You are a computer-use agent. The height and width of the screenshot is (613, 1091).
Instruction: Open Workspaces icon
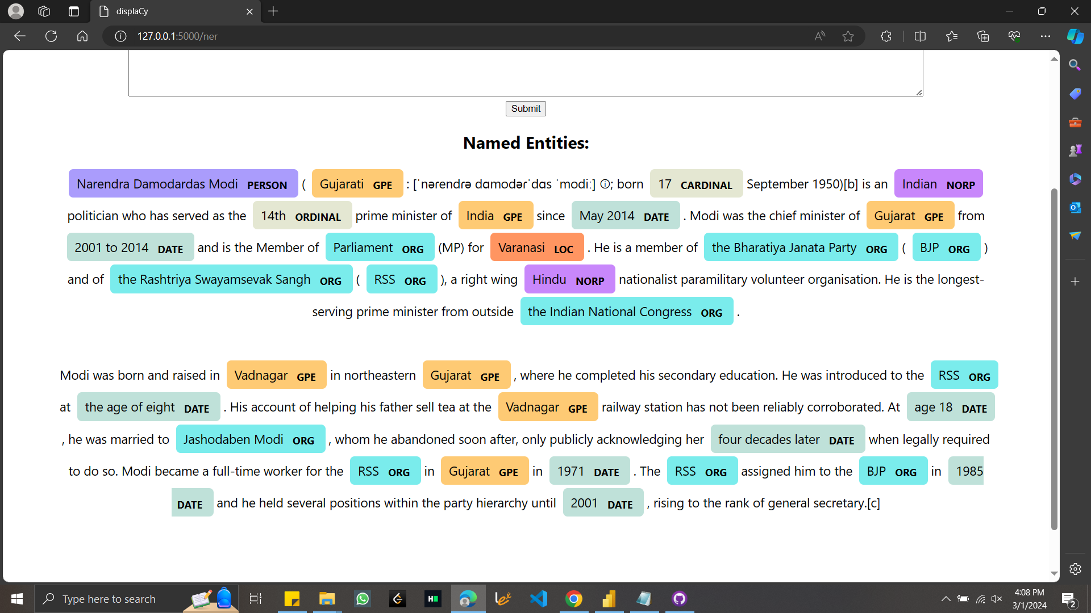tap(44, 11)
